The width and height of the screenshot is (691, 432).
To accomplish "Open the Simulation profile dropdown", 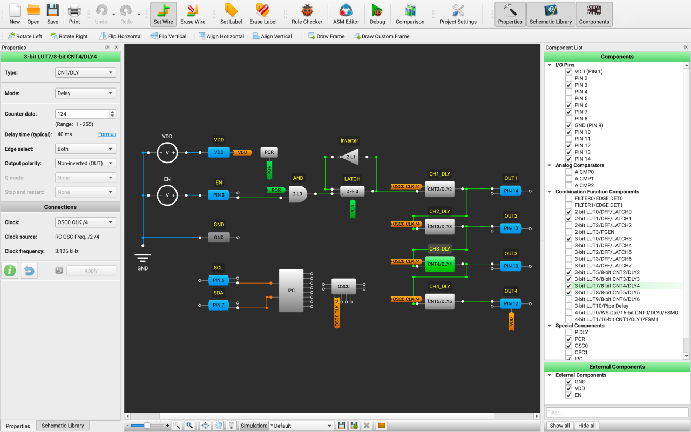I will point(301,426).
